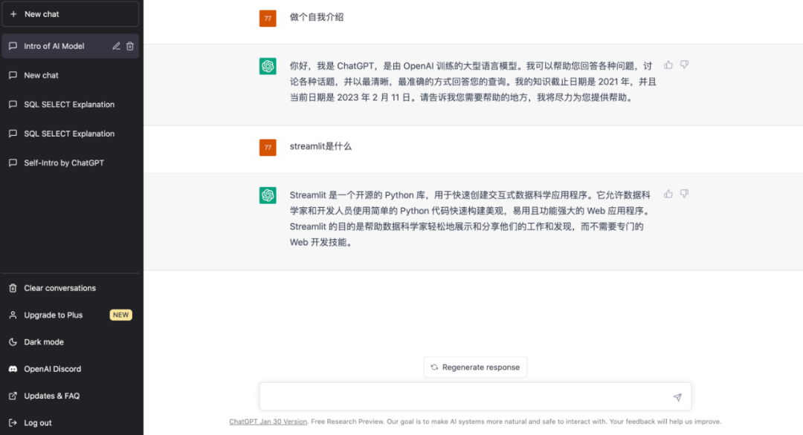
Task: Click the Free Research Preview footer text
Action: click(346, 422)
